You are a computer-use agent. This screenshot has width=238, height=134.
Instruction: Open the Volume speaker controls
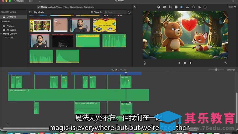click(x=182, y=7)
